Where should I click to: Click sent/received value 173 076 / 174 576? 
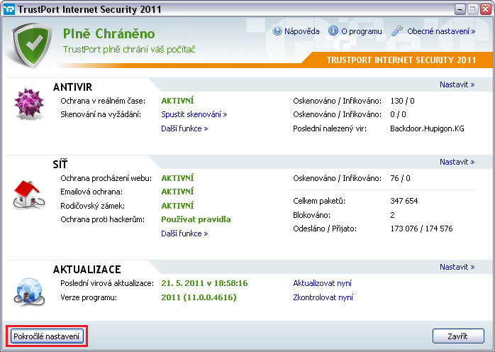[421, 229]
